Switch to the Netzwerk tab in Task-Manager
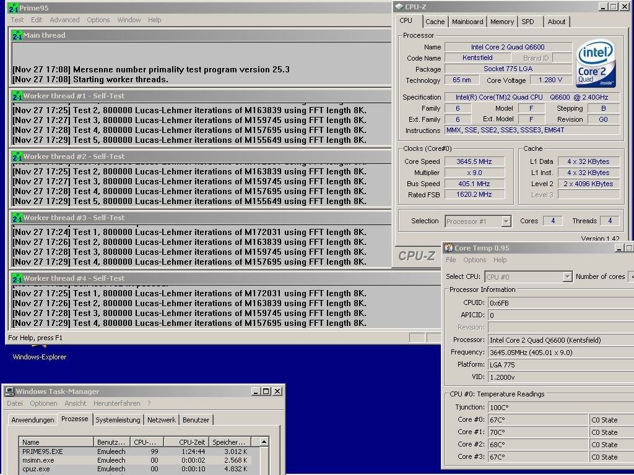 point(162,420)
